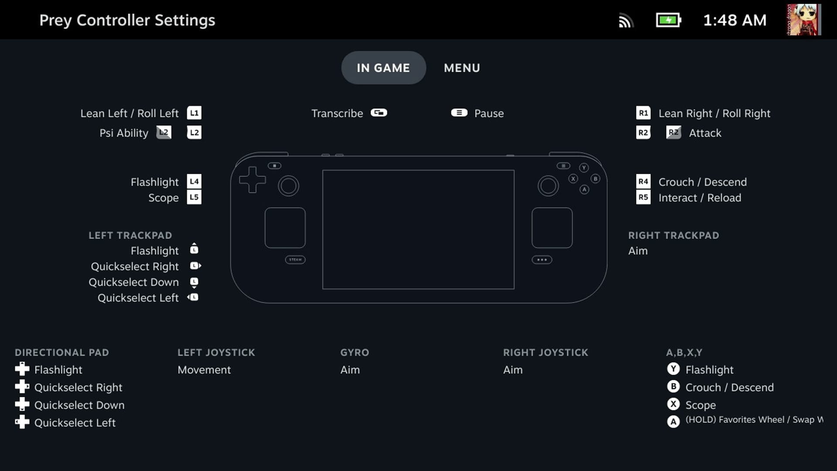Image resolution: width=837 pixels, height=471 pixels.
Task: Click the Steam Deck touchscreen area
Action: point(418,229)
